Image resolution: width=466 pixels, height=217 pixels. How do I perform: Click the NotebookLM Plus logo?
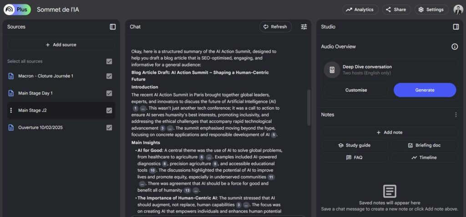point(17,10)
